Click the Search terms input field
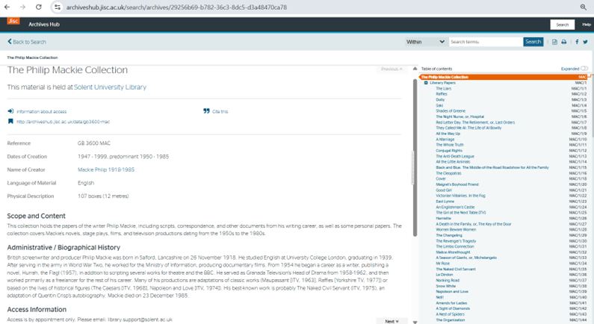Screen dimensions: 594x324 [x=485, y=42]
